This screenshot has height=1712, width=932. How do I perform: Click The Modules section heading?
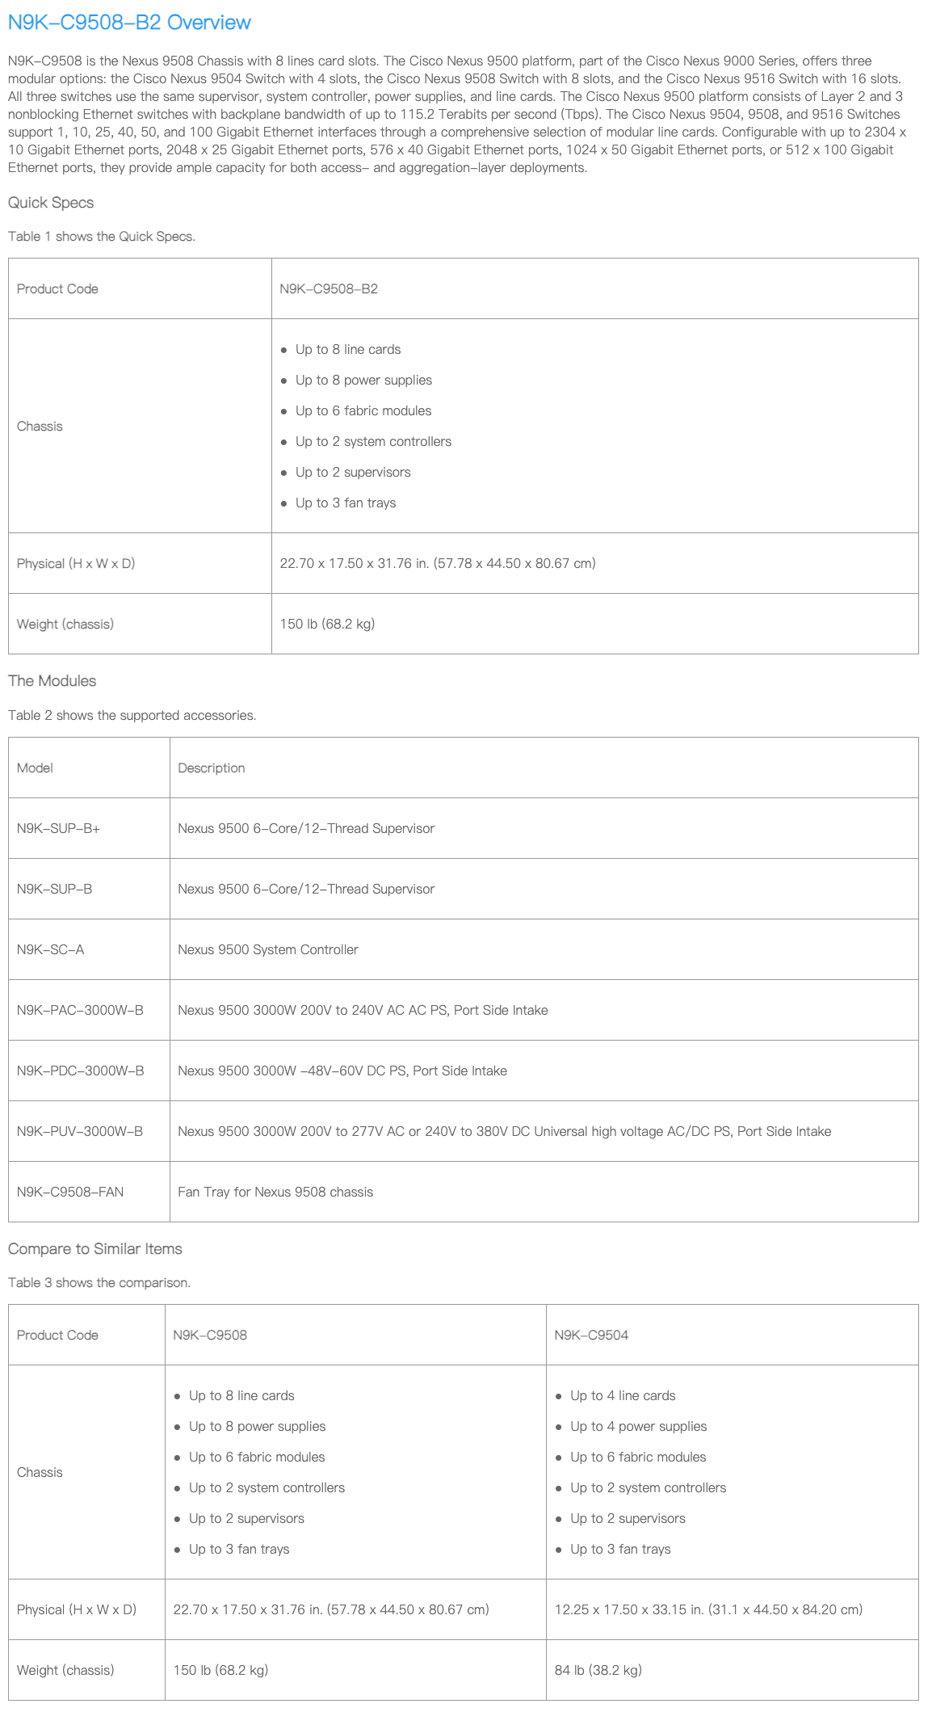coord(52,681)
